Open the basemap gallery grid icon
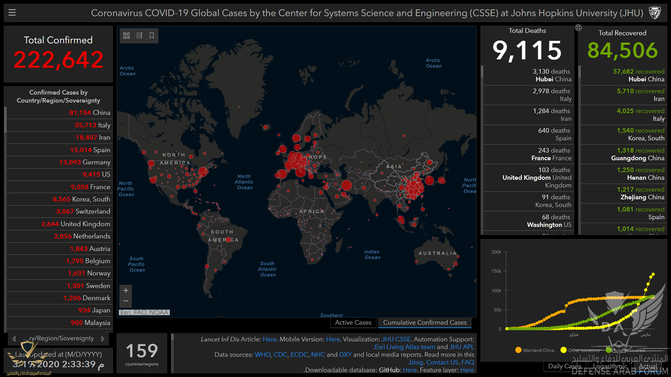Viewport: 671px width, 377px height. [x=127, y=36]
